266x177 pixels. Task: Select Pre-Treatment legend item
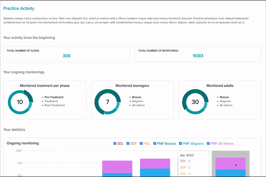[54, 97]
